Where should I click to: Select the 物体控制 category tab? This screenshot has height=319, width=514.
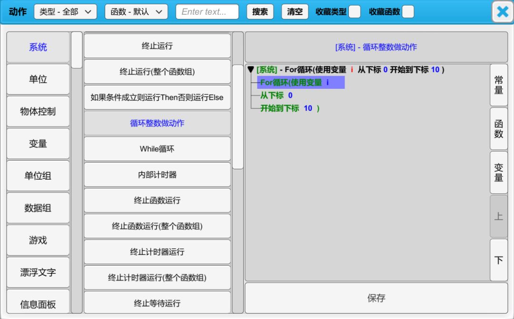38,111
